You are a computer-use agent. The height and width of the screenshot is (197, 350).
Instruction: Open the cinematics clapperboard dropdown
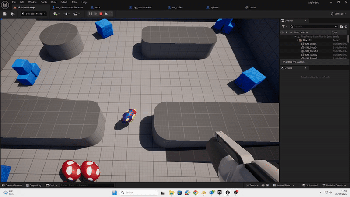77,14
